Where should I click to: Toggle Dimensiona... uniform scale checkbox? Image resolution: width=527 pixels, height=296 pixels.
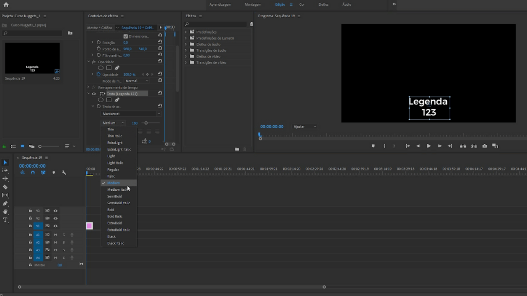[126, 36]
